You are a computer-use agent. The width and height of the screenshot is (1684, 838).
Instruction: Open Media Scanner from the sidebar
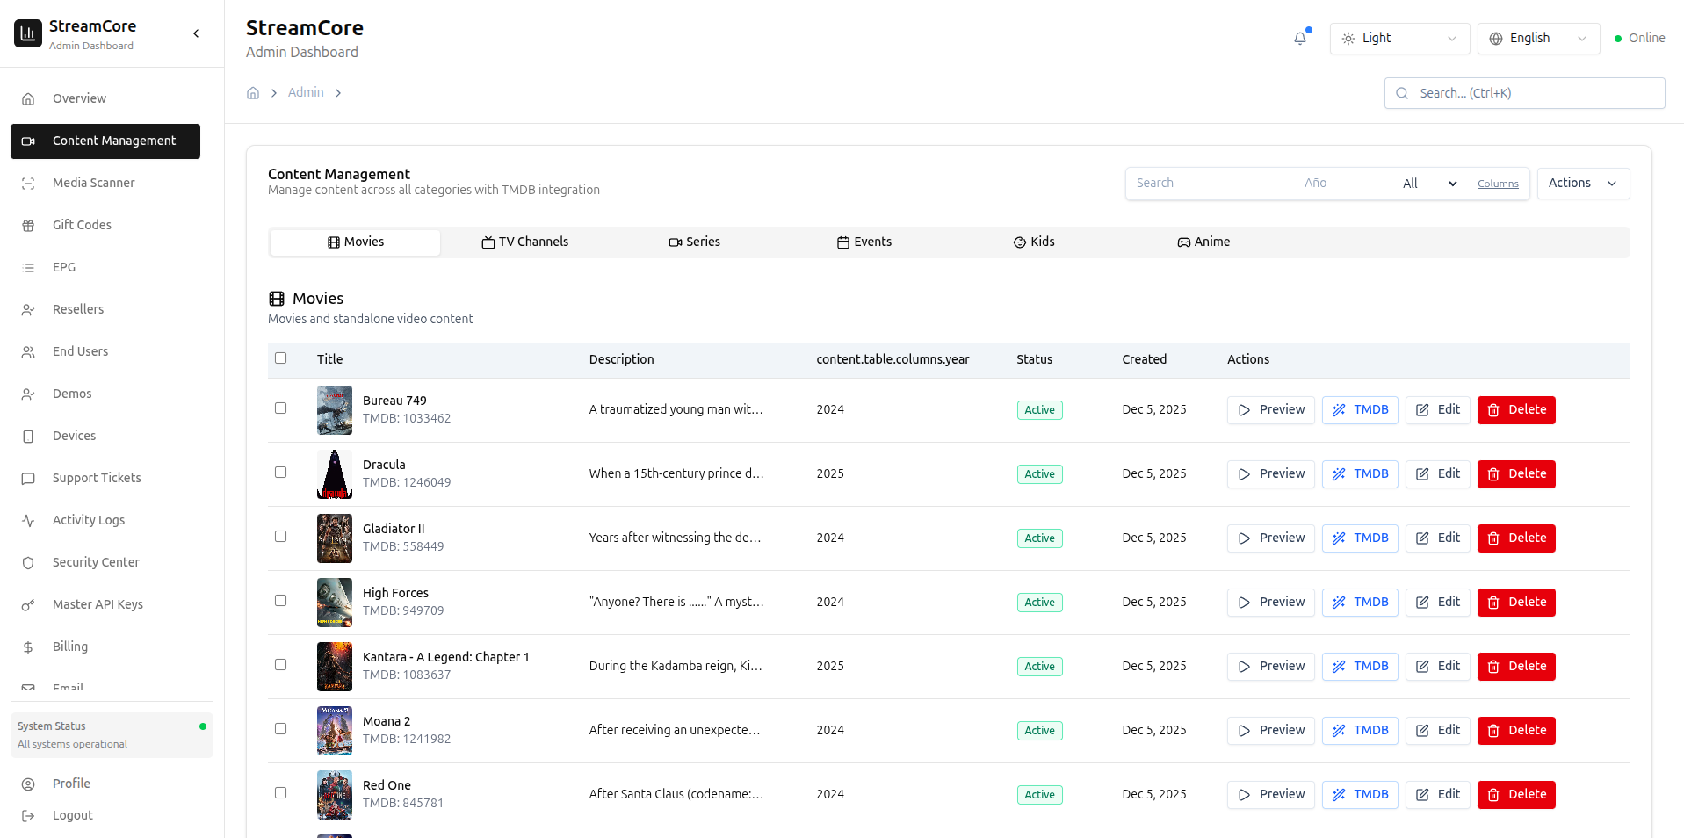pyautogui.click(x=93, y=183)
